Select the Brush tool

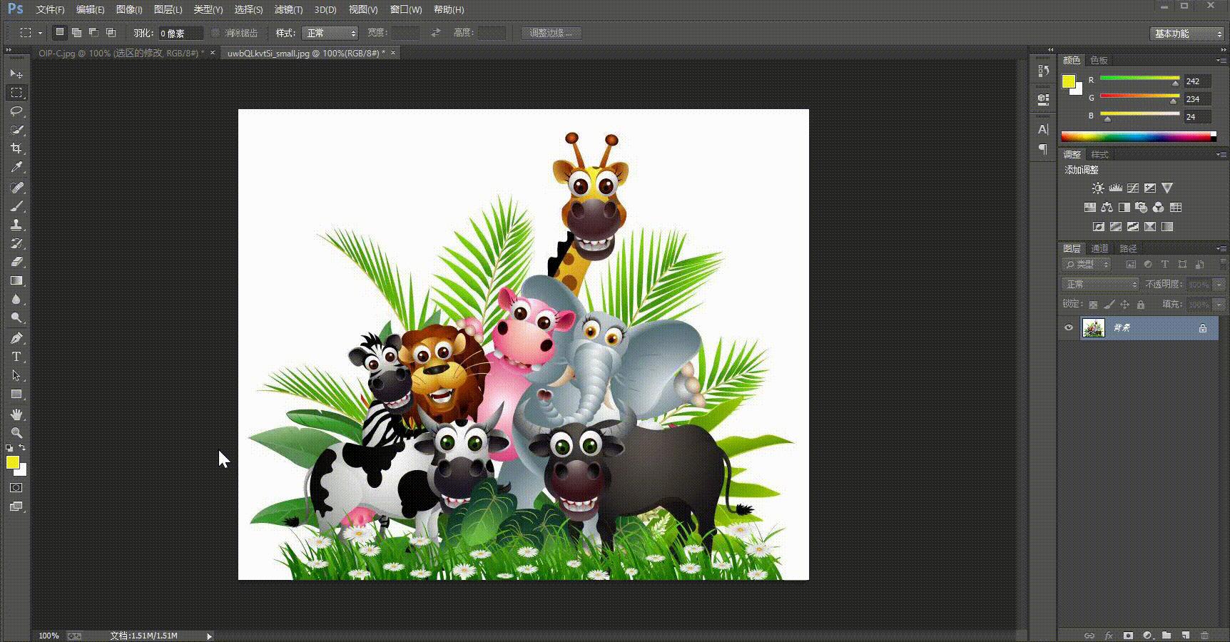coord(16,206)
